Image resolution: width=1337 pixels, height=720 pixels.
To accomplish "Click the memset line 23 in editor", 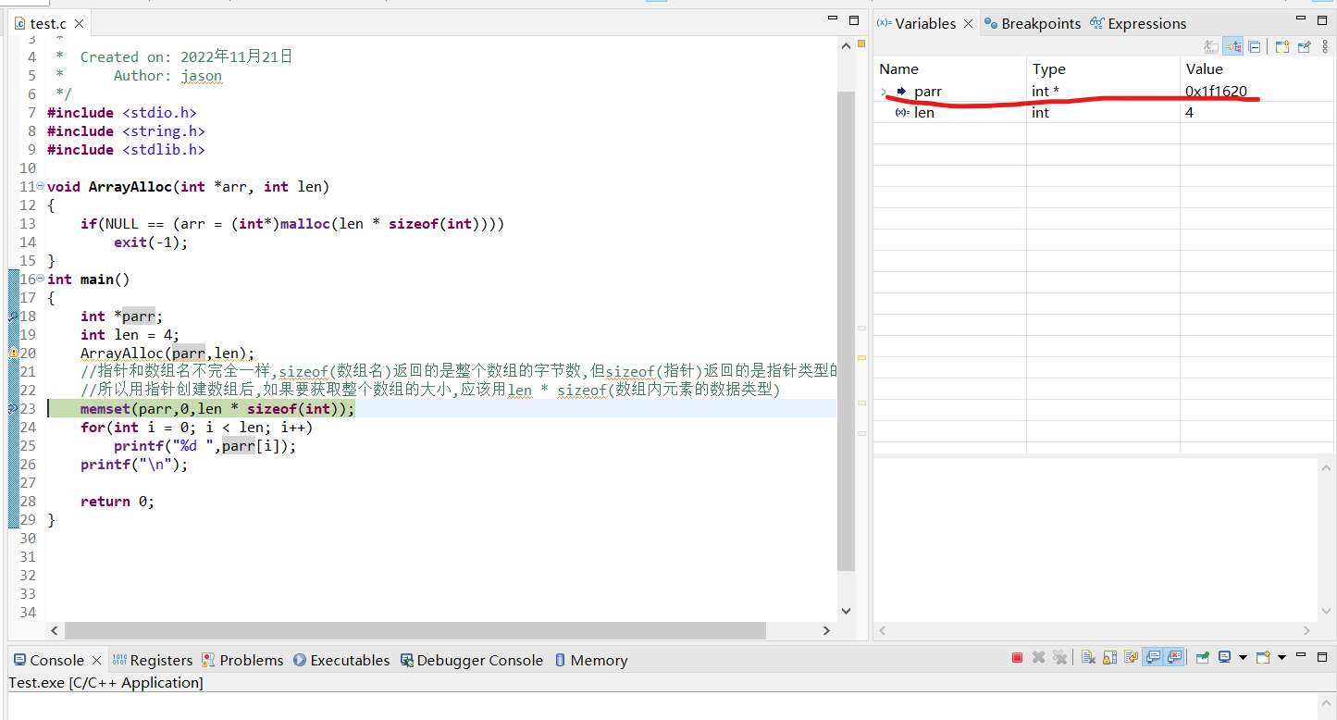I will pyautogui.click(x=217, y=409).
